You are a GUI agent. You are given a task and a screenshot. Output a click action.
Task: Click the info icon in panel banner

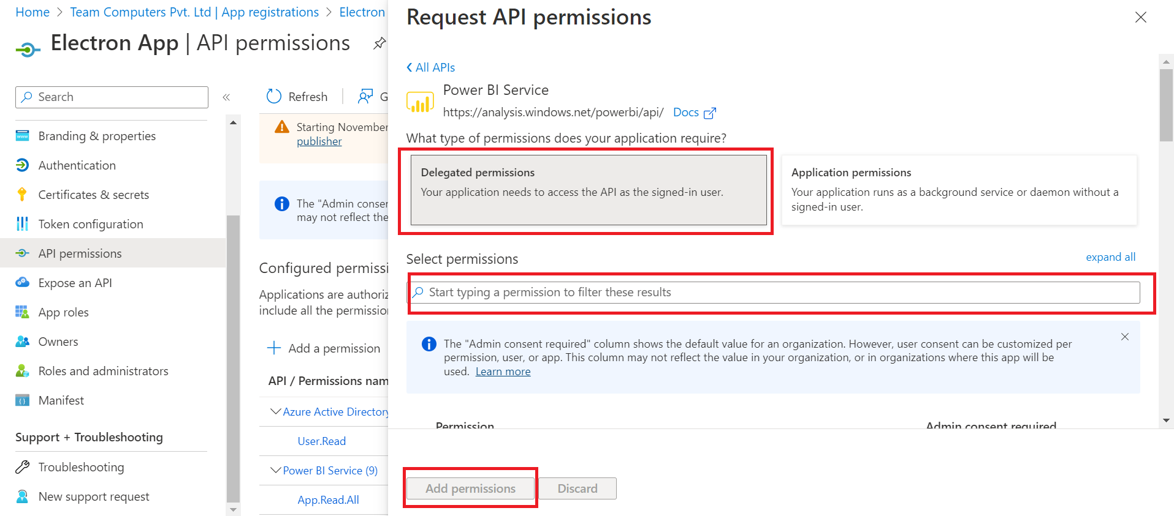[x=429, y=344]
